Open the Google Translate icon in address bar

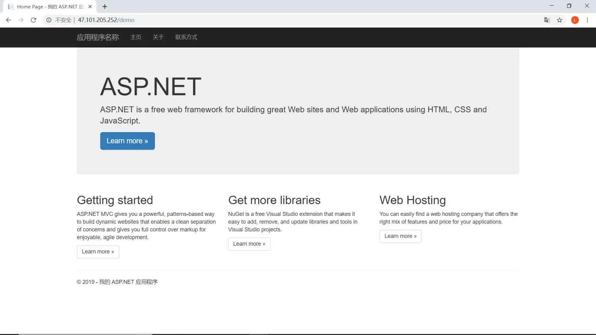[x=547, y=20]
